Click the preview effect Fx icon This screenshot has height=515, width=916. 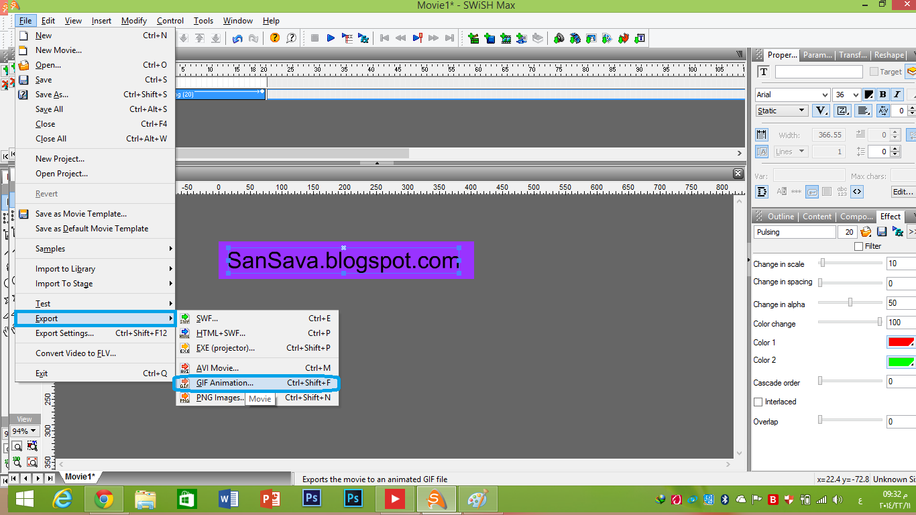(898, 232)
